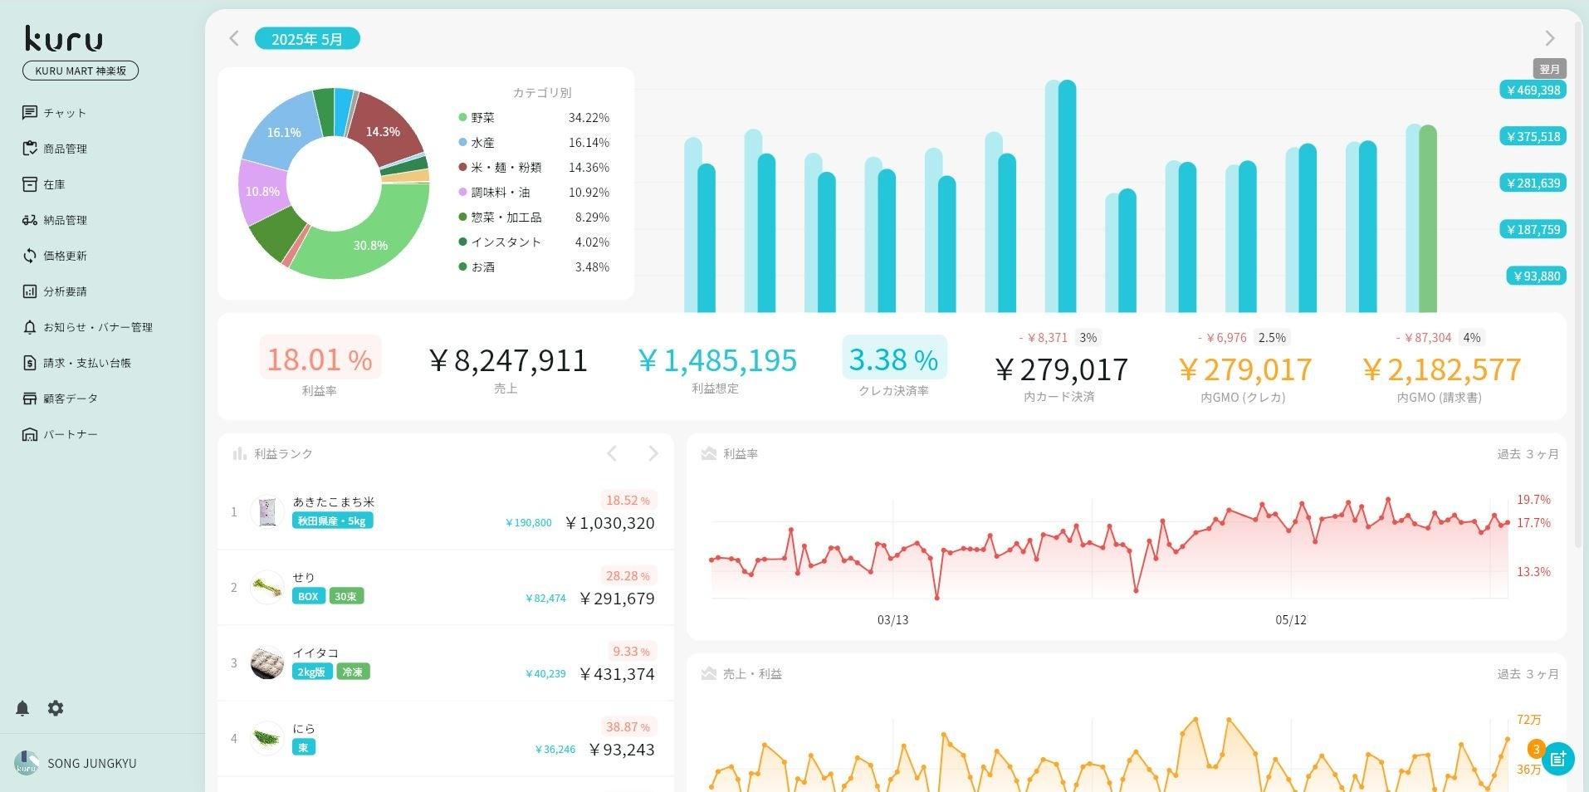This screenshot has width=1589, height=792.
Task: Go to next month arrow
Action: coord(1549,38)
